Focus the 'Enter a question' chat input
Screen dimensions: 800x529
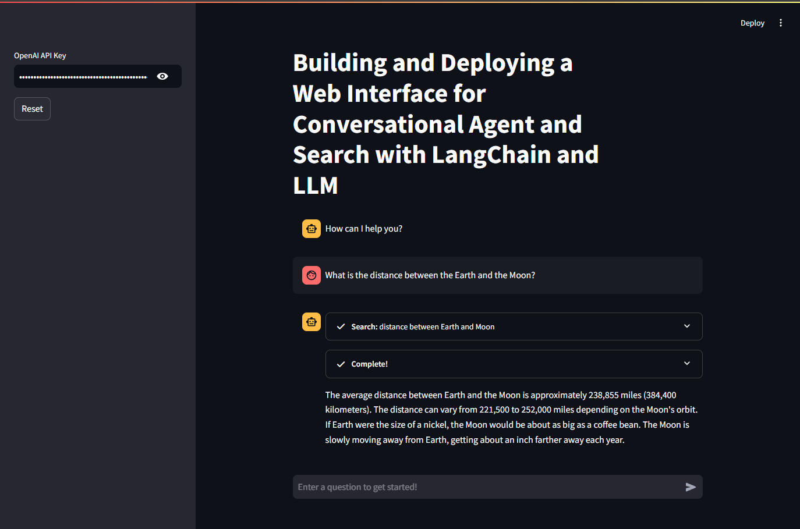tap(486, 487)
